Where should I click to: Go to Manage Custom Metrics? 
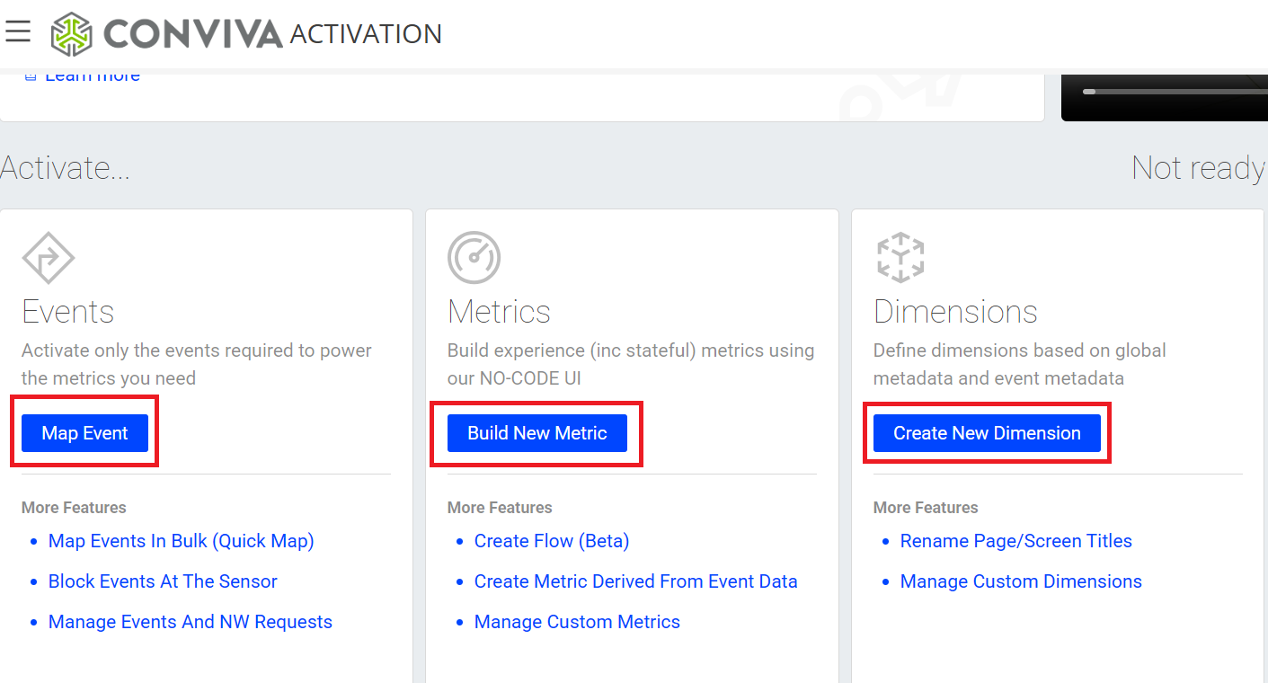coord(576,622)
